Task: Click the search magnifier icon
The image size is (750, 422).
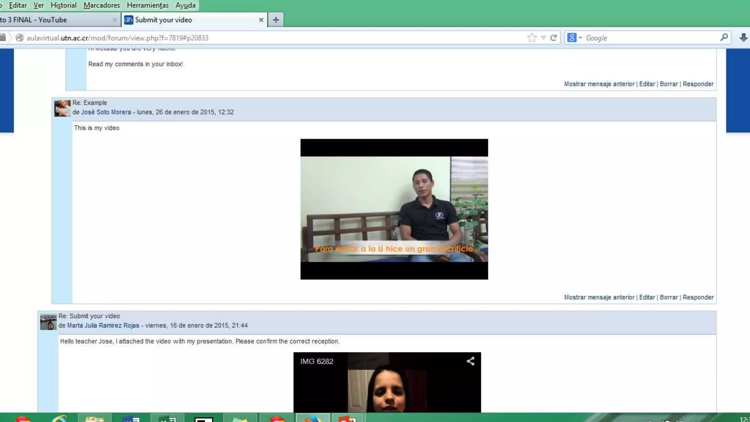Action: pos(724,37)
